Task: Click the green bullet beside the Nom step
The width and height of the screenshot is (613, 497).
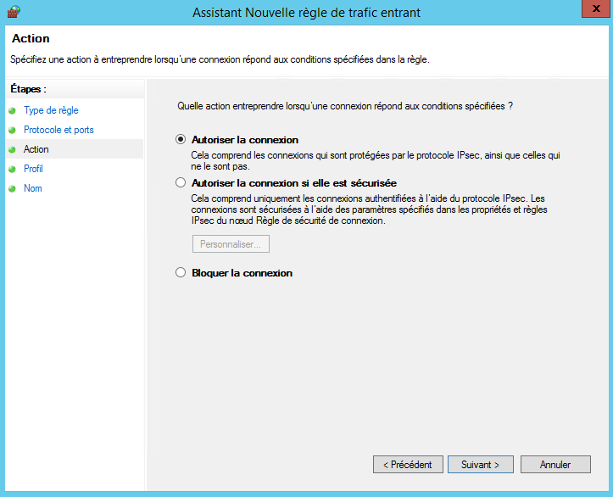Action: tap(13, 188)
